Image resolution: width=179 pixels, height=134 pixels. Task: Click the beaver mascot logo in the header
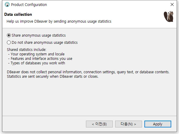[x=169, y=16]
